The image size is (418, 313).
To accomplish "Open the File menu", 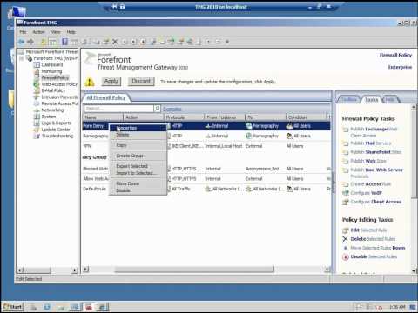I will pyautogui.click(x=23, y=32).
